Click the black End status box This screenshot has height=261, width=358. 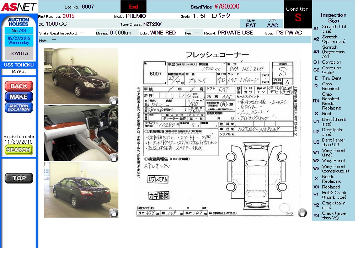[133, 7]
